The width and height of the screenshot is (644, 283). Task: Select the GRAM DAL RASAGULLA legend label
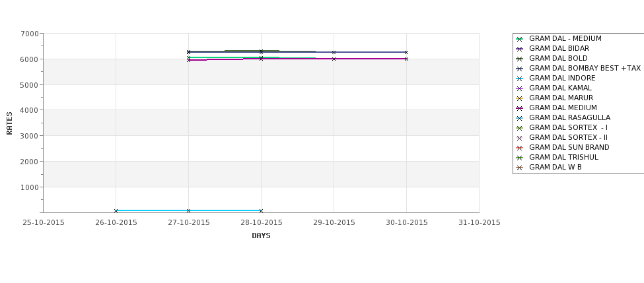[569, 118]
